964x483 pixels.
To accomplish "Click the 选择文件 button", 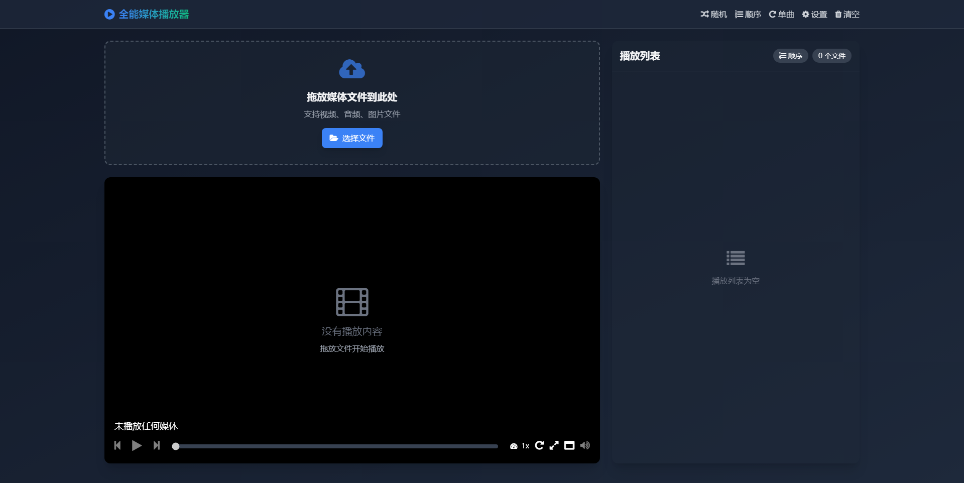I will (352, 138).
